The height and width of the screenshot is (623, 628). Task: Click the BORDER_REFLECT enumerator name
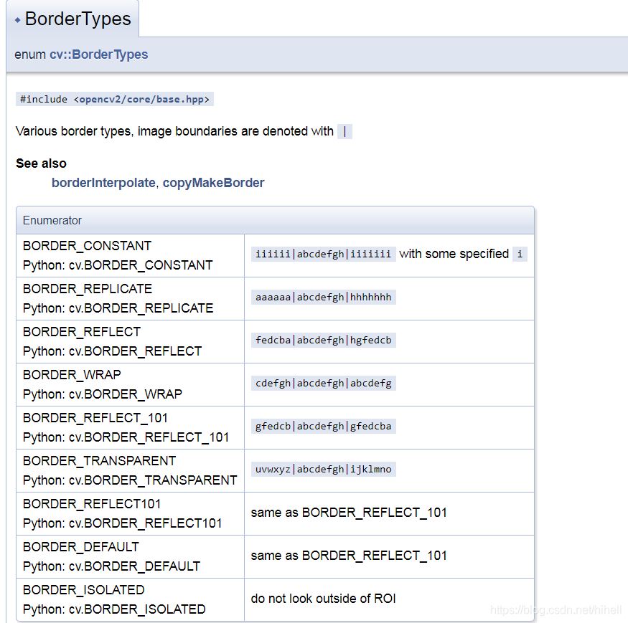click(x=82, y=332)
